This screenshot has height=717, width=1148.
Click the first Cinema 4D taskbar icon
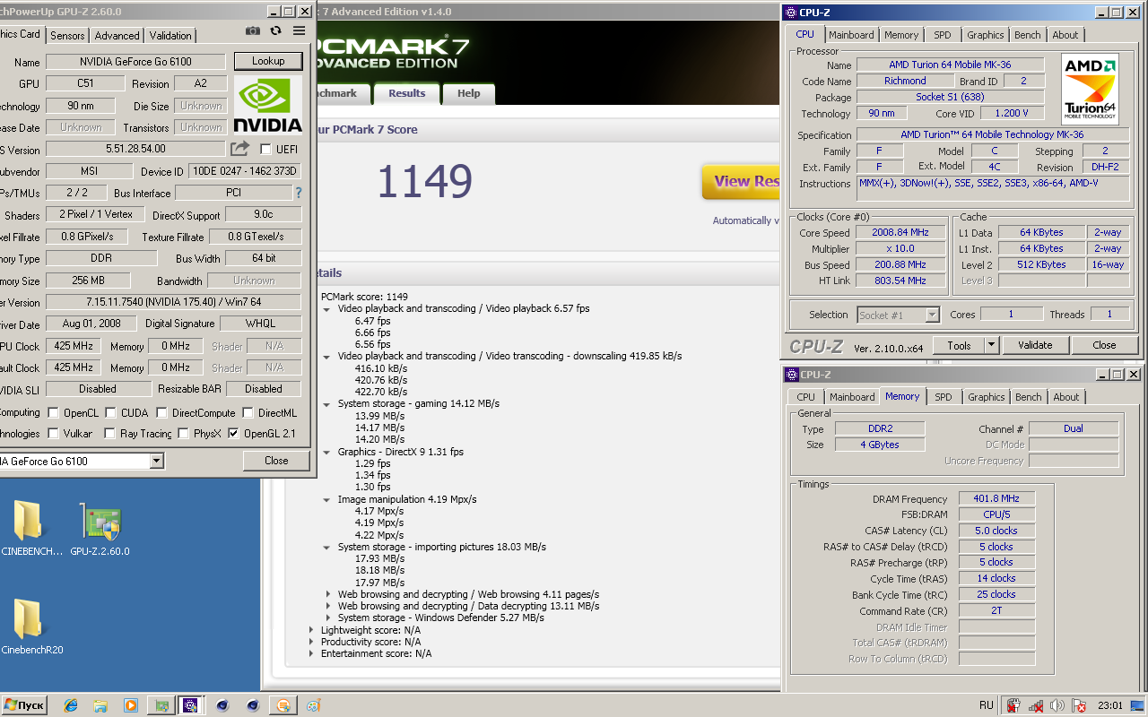[222, 705]
